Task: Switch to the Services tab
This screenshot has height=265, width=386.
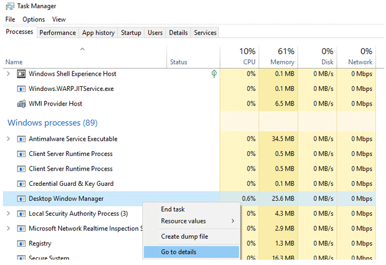Action: point(205,33)
